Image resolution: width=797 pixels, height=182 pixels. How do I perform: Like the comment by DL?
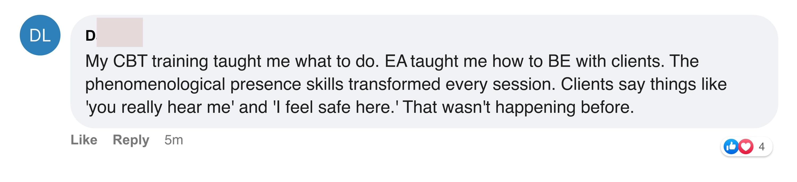point(84,140)
